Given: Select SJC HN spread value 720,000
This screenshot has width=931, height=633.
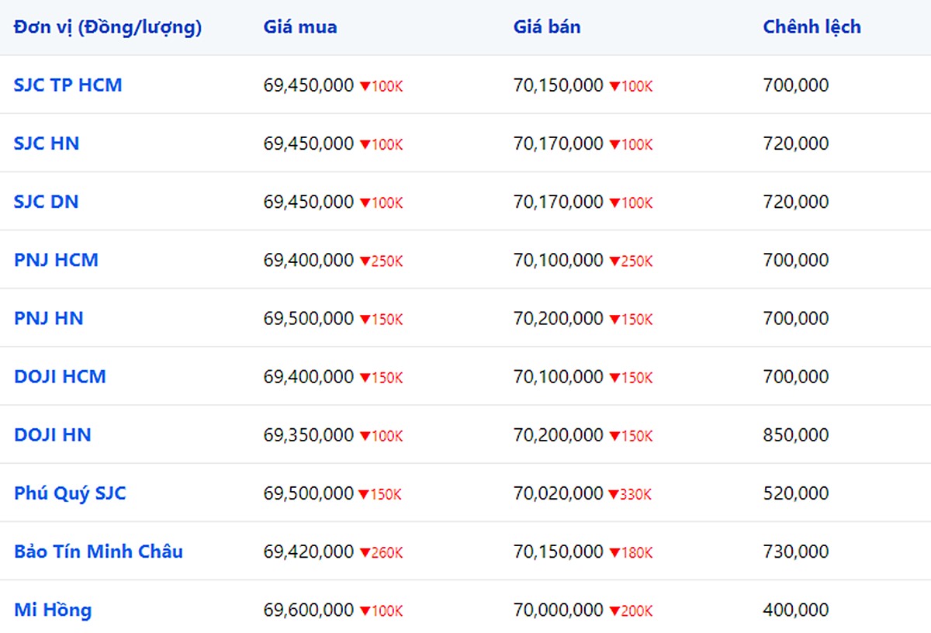Looking at the screenshot, I should (796, 144).
